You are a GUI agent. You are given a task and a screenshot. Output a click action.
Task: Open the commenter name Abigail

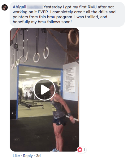pos(20,7)
